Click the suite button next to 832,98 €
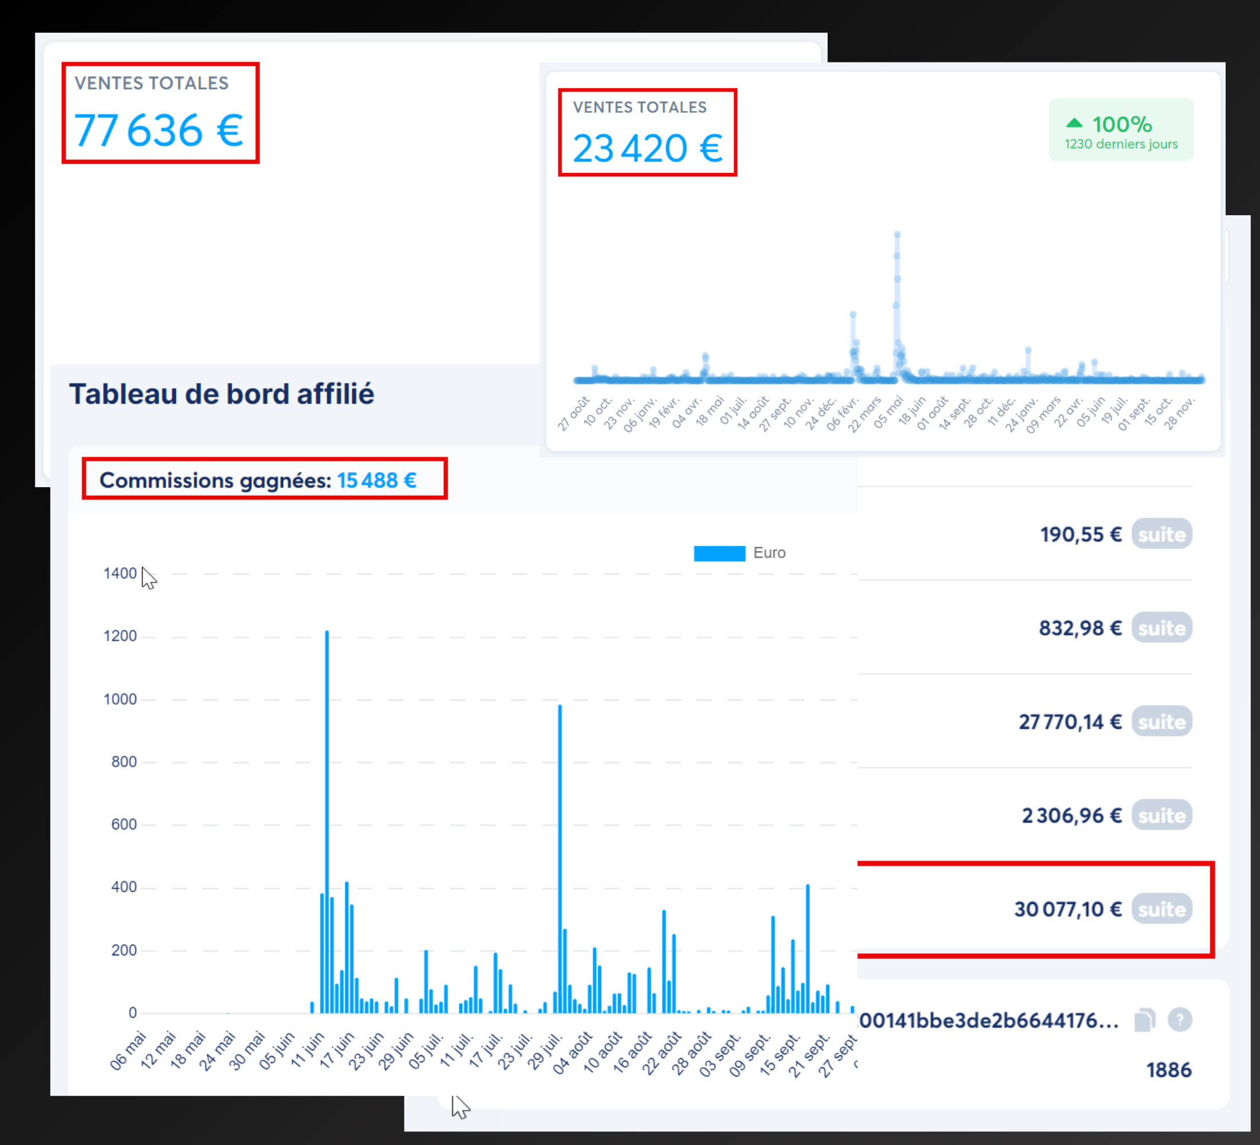1260x1145 pixels. (x=1161, y=628)
